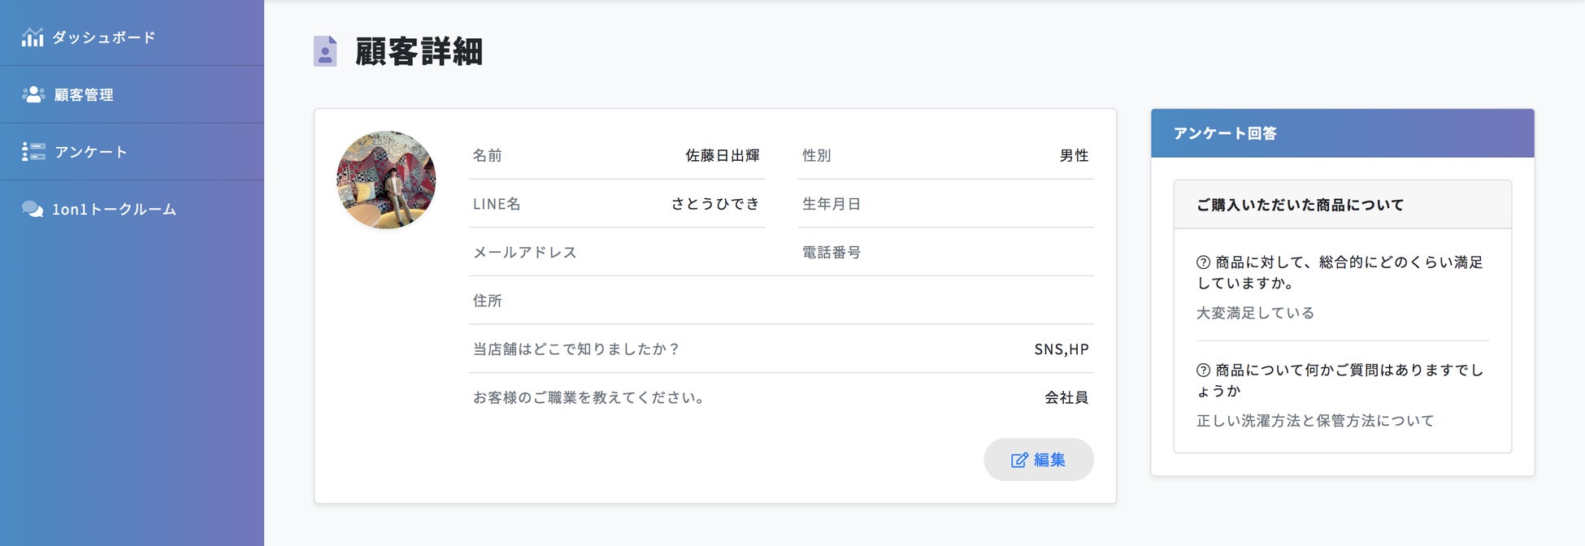Go to 顧客管理 in the sidebar

point(84,95)
